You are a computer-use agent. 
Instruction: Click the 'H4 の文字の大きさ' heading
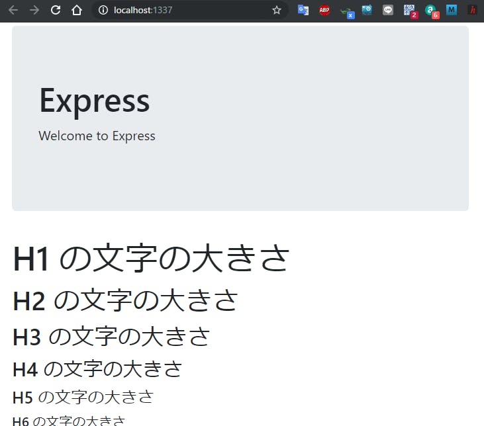pos(97,369)
